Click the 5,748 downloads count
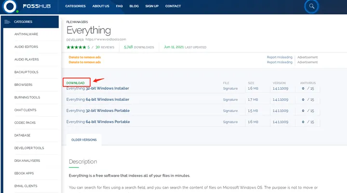The image size is (347, 193). [x=139, y=47]
